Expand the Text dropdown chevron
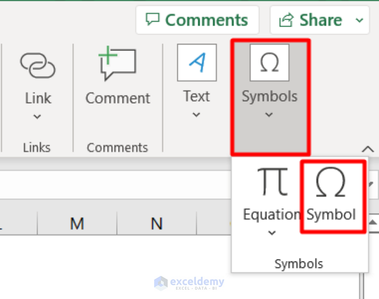The width and height of the screenshot is (379, 299). [x=196, y=114]
